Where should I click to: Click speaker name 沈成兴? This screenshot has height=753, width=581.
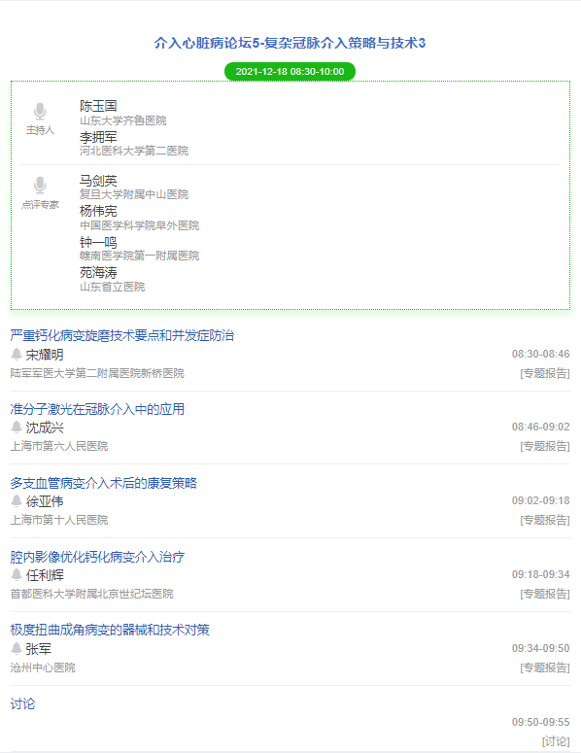point(45,428)
